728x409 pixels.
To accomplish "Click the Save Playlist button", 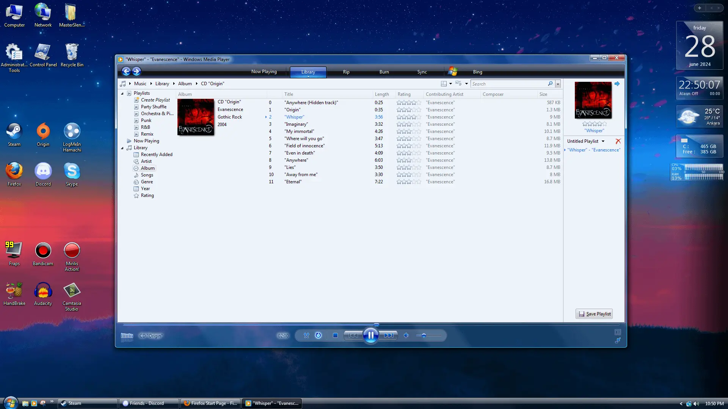I will coord(594,314).
